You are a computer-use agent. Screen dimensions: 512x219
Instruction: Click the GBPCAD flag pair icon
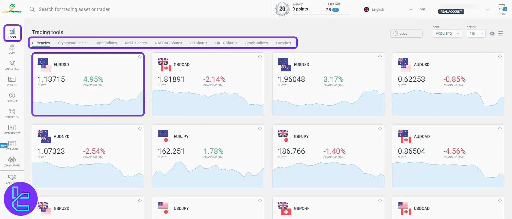pos(164,65)
